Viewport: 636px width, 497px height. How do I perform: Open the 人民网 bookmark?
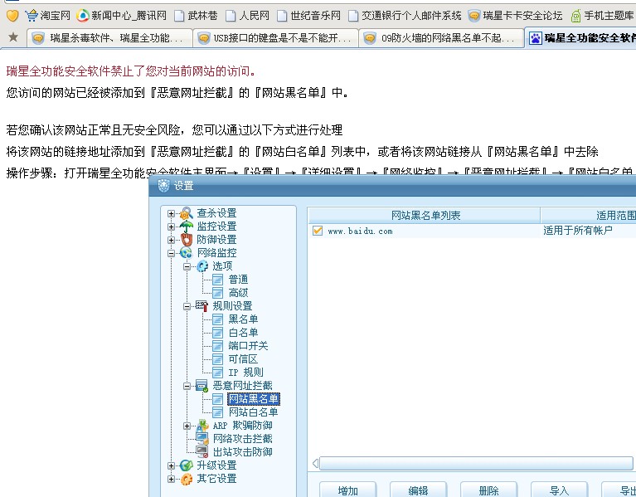point(247,16)
